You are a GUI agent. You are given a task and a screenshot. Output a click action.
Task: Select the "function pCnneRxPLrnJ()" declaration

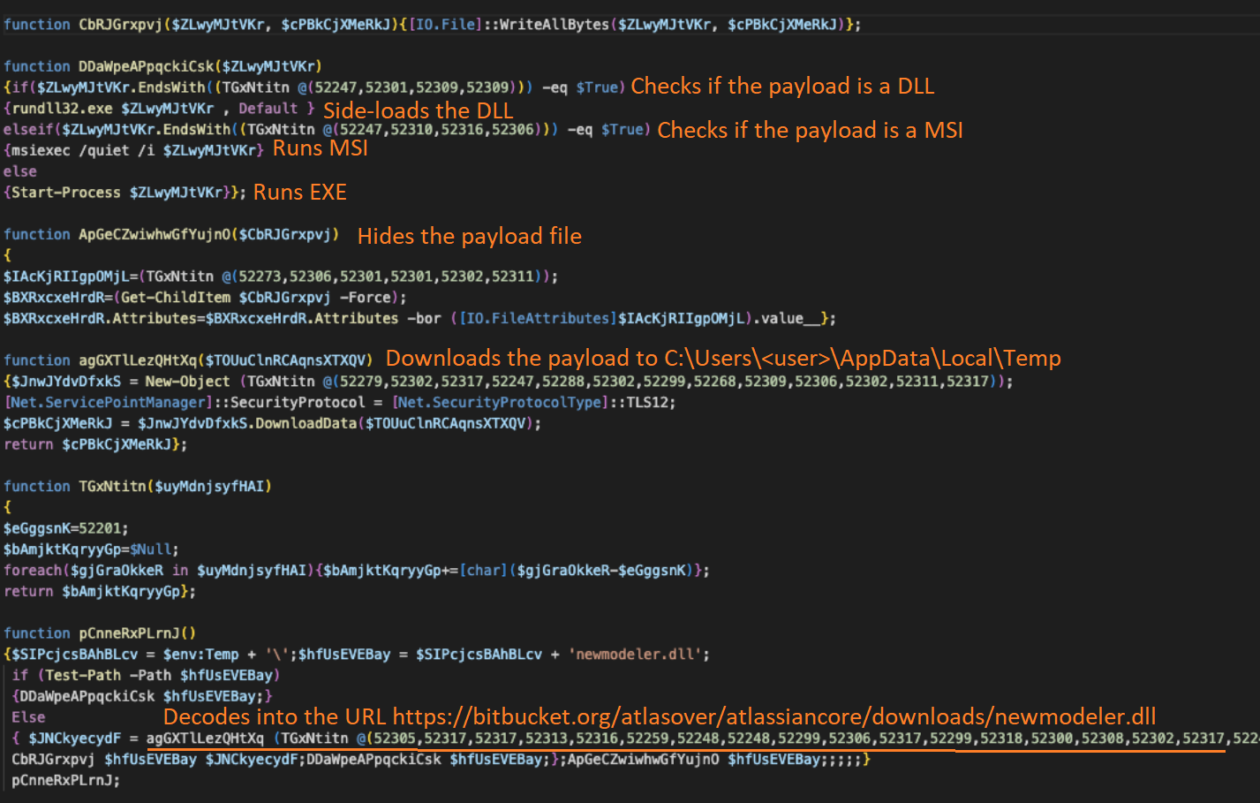pyautogui.click(x=100, y=633)
